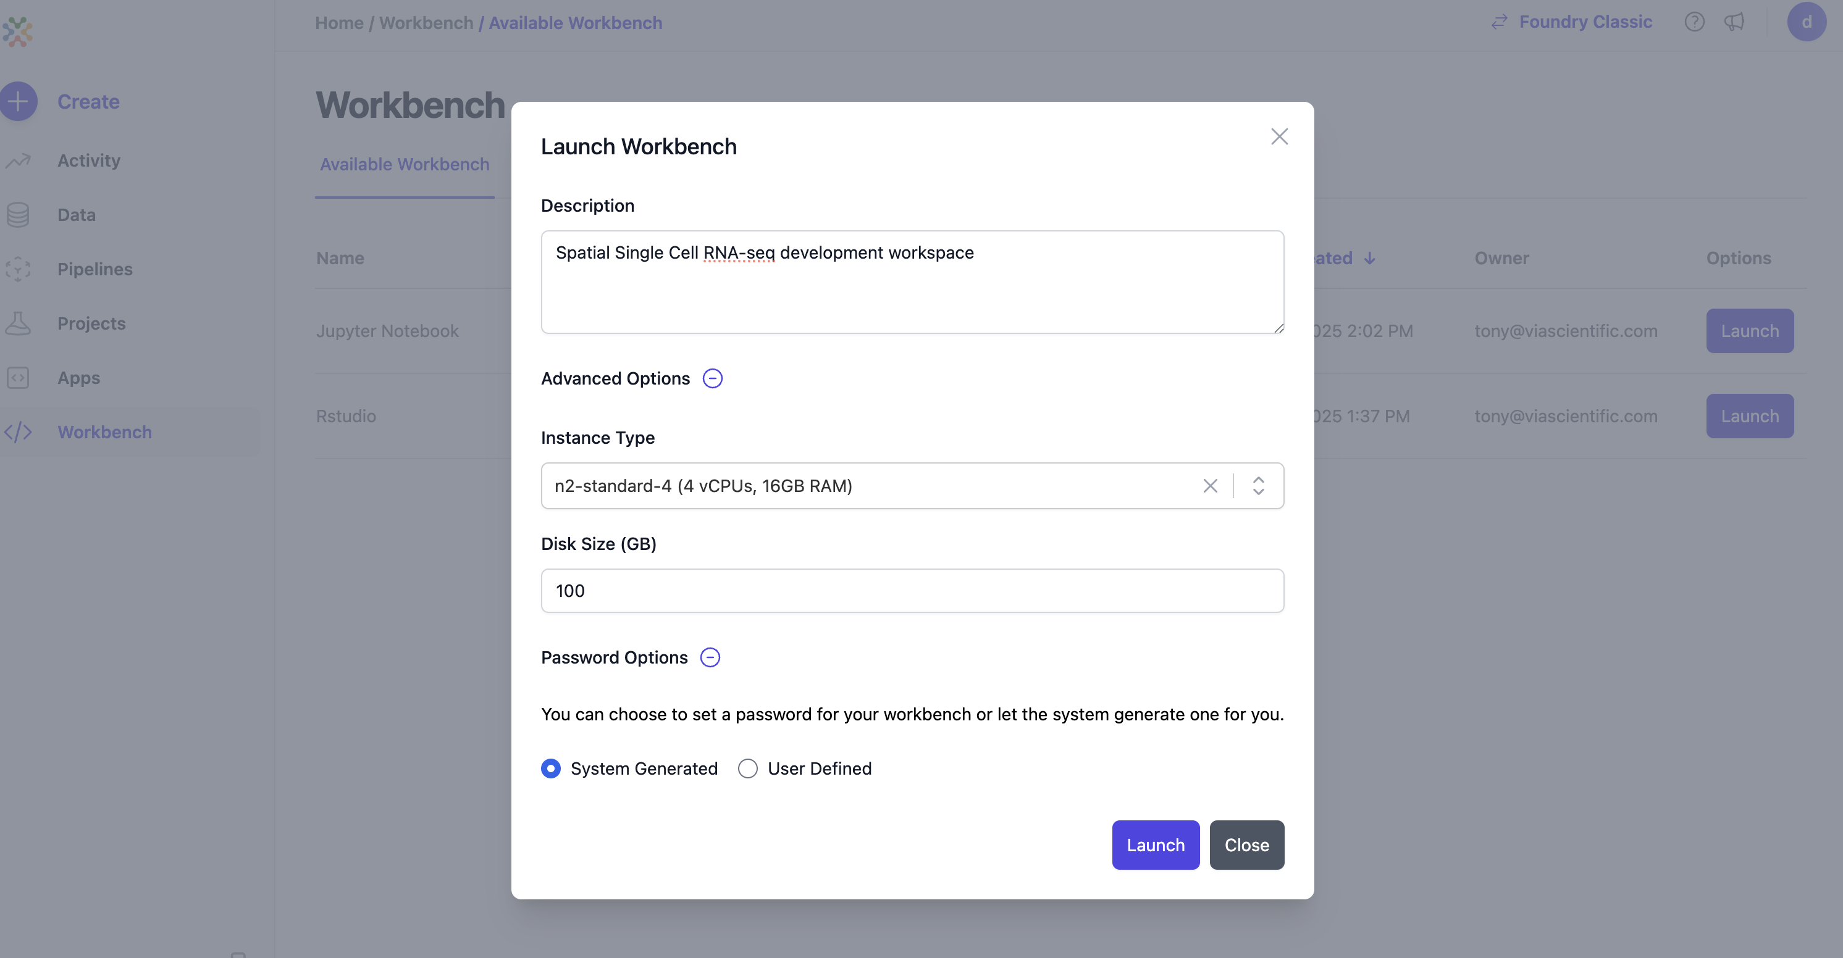Collapse the Password Options section
1843x958 pixels.
(x=710, y=657)
